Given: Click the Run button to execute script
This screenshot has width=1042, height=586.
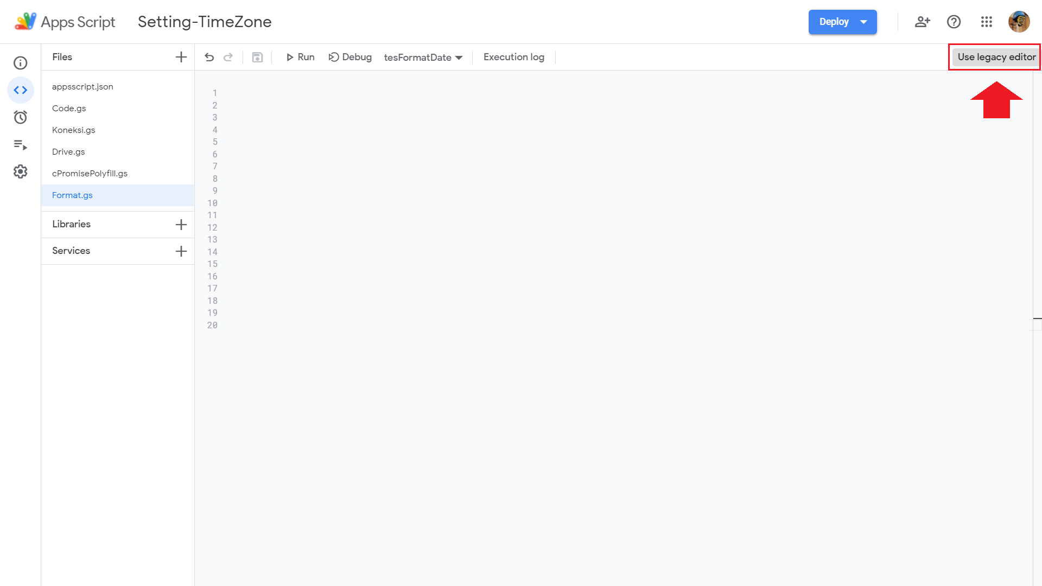Looking at the screenshot, I should 300,56.
